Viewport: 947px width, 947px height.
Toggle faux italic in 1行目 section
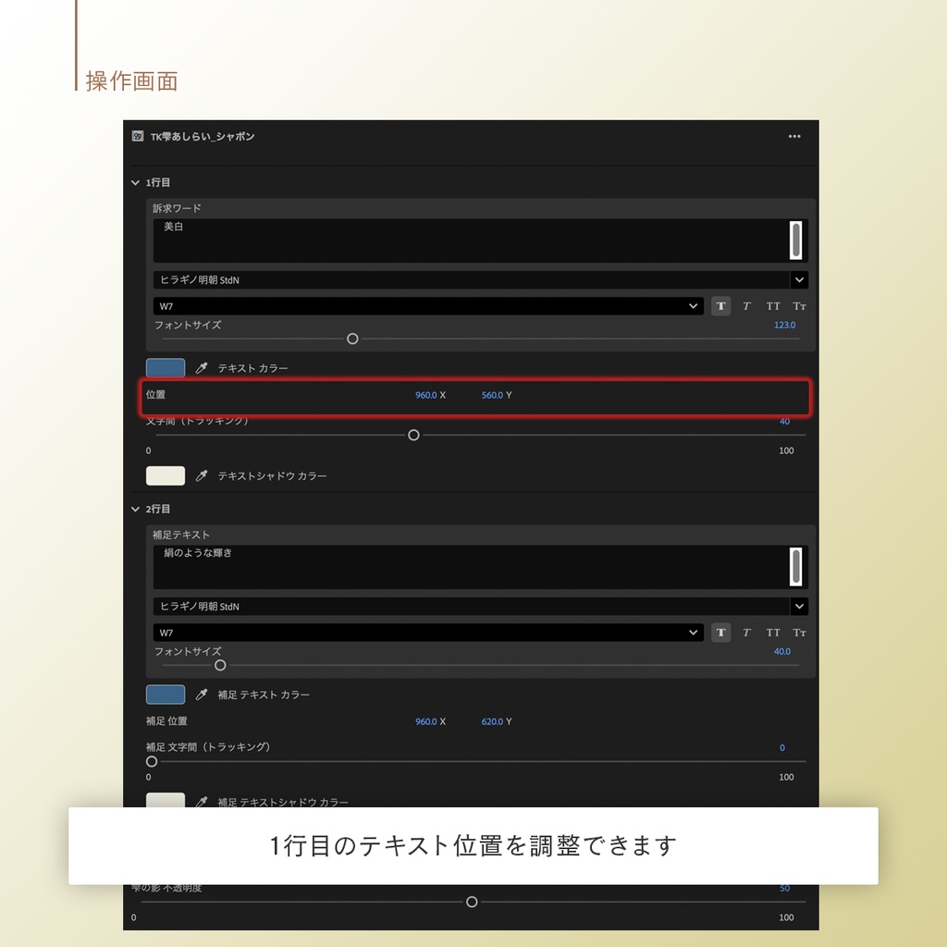(x=746, y=306)
